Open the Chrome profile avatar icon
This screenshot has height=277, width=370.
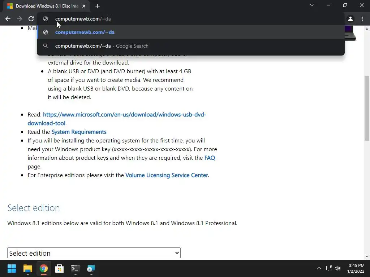click(x=350, y=19)
